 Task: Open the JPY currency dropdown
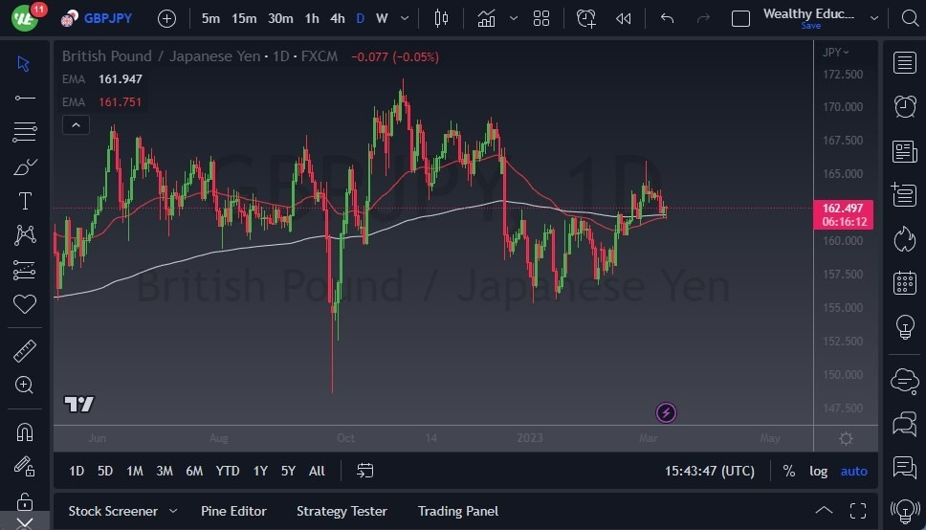(x=836, y=52)
